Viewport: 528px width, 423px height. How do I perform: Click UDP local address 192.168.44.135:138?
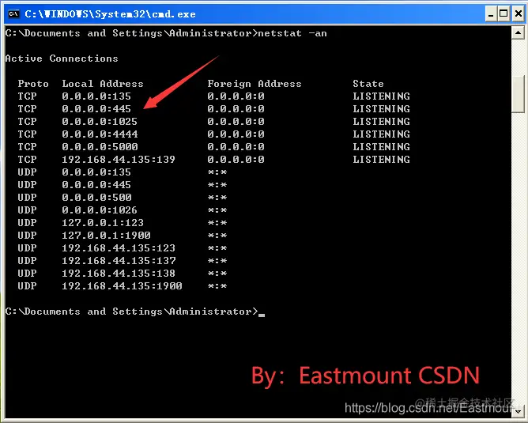pyautogui.click(x=119, y=274)
